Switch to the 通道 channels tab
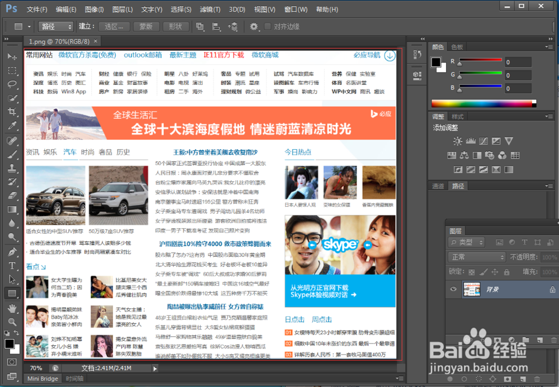This screenshot has height=387, width=559. point(438,186)
